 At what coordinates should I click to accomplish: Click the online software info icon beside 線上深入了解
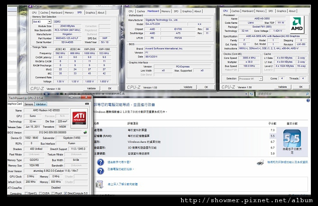[x=100, y=184]
